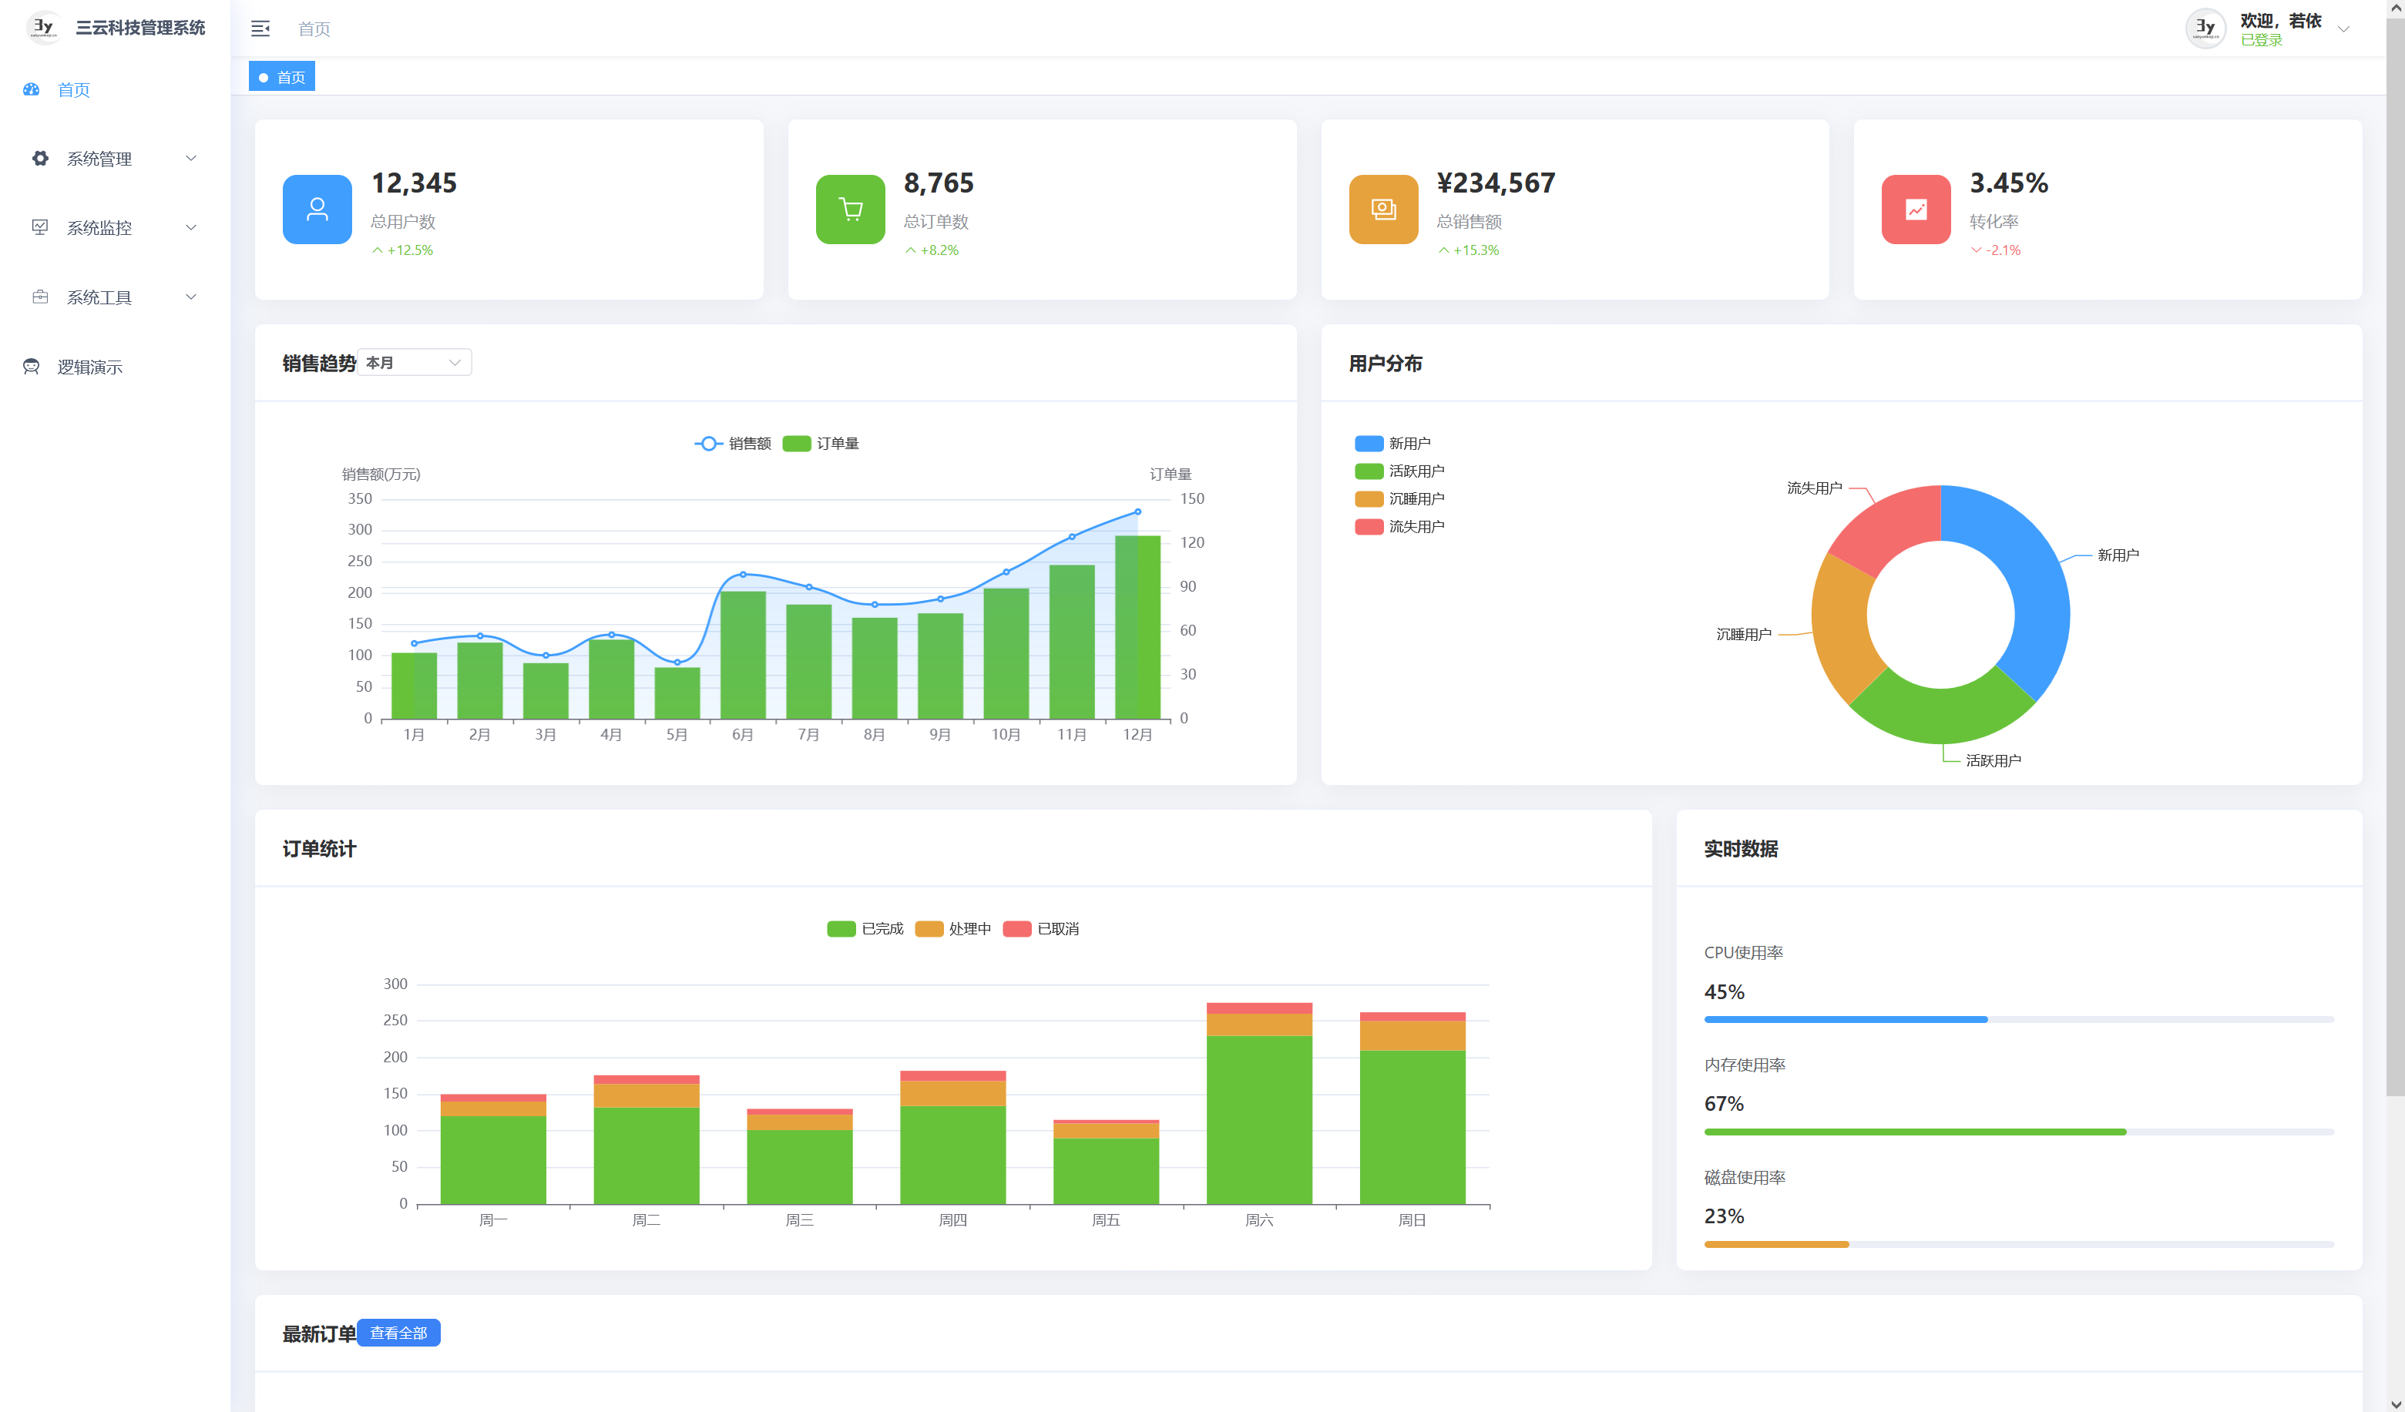Toggle 订单量 series in sales chart legend
Viewport: 2405px width, 1412px height.
[821, 444]
